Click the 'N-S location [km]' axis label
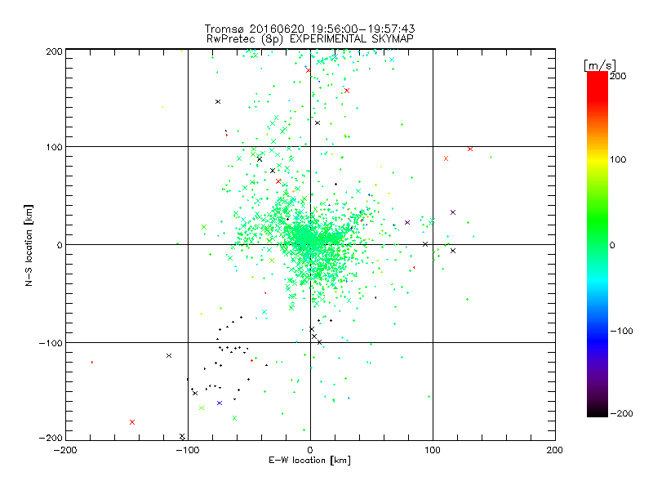The height and width of the screenshot is (490, 653). click(x=29, y=246)
